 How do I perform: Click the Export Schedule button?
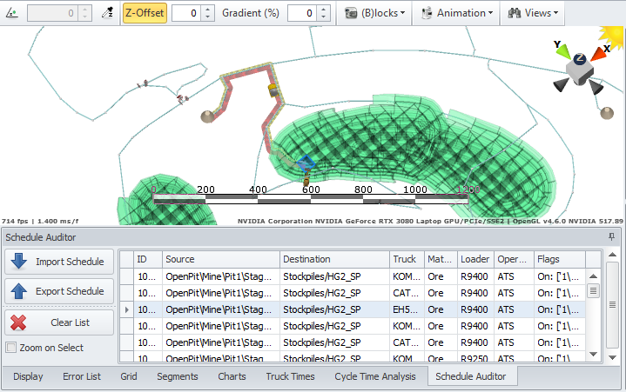pos(59,291)
